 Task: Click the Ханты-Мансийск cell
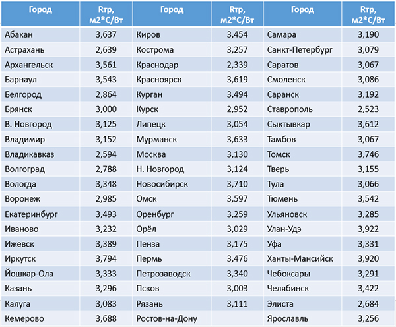click(302, 258)
